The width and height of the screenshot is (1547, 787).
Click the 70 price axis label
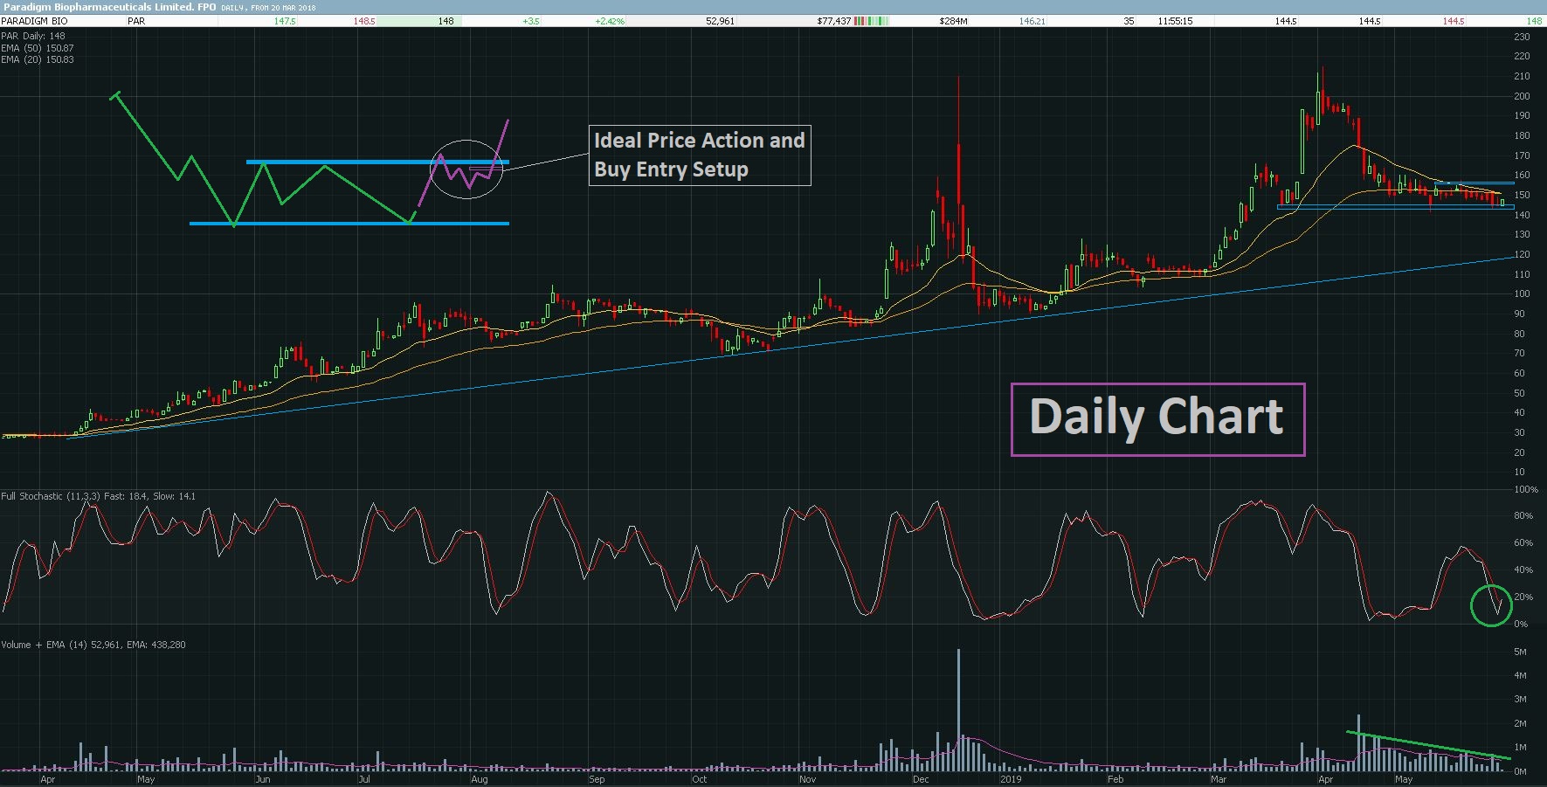1519,353
